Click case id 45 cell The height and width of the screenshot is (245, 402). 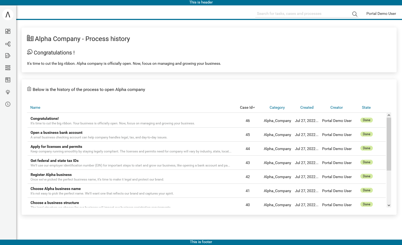coord(248,135)
